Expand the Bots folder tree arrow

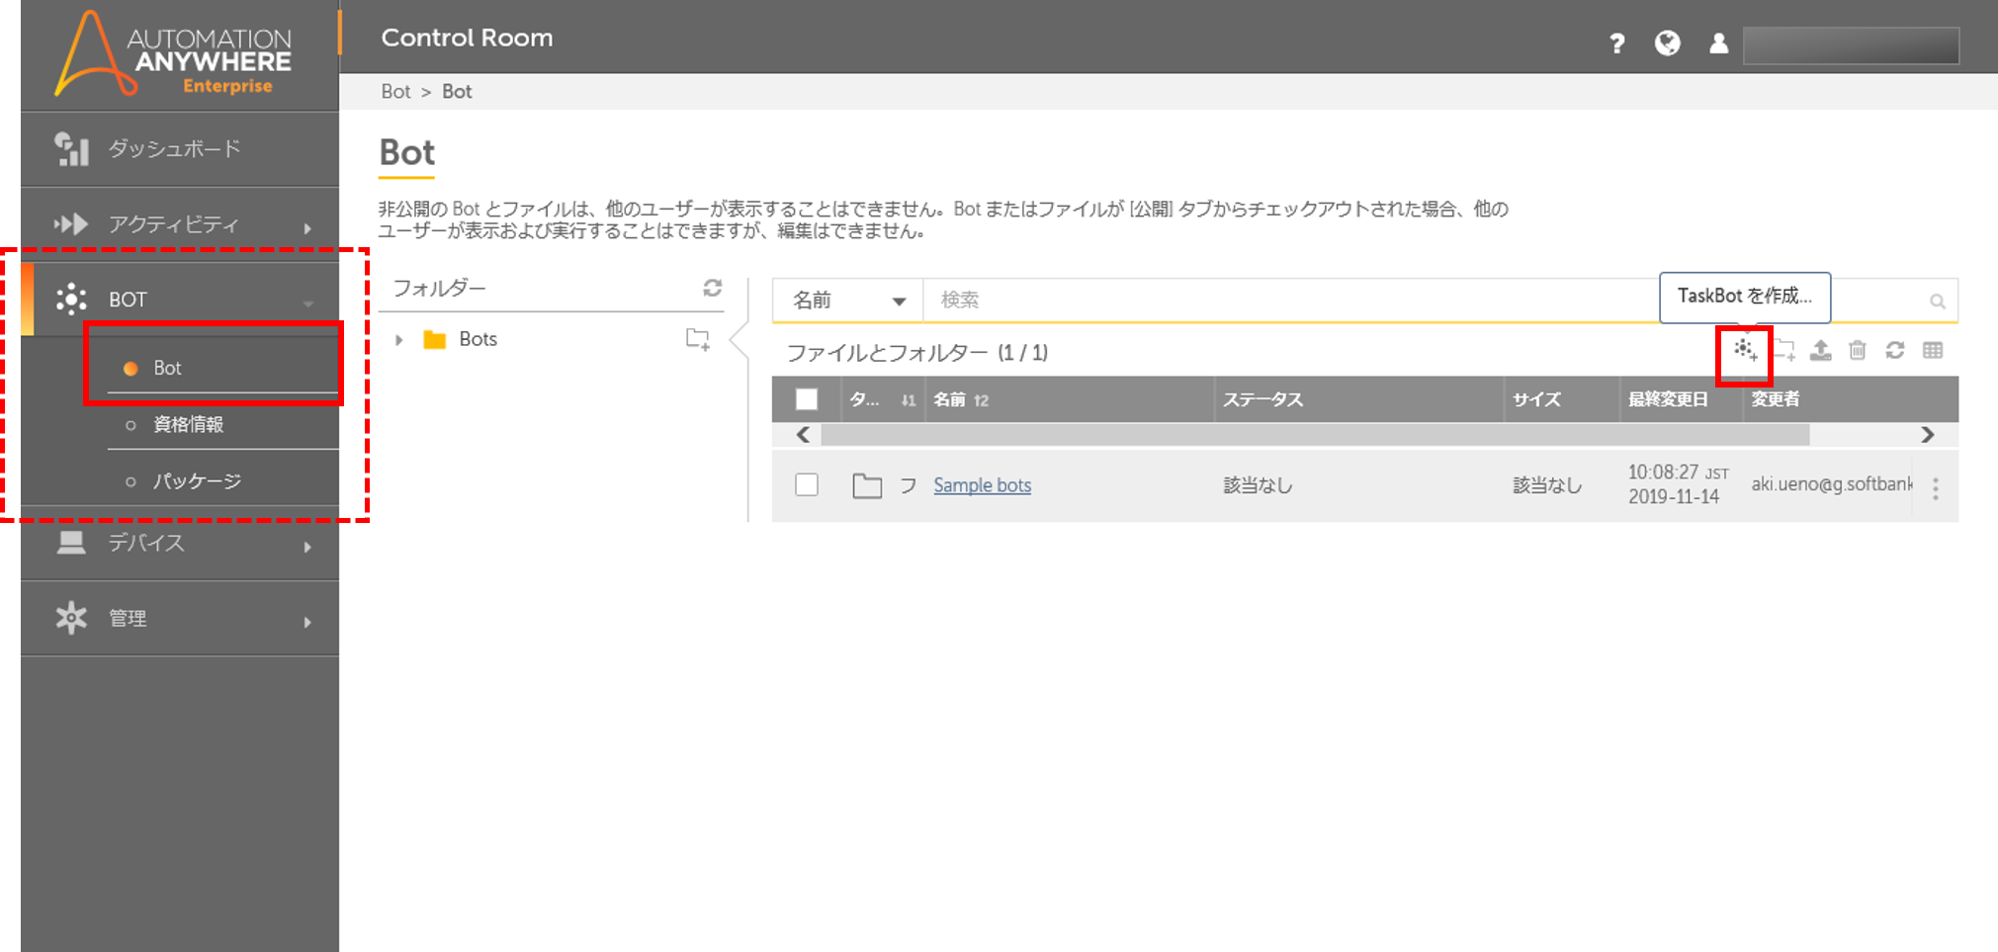coord(398,340)
